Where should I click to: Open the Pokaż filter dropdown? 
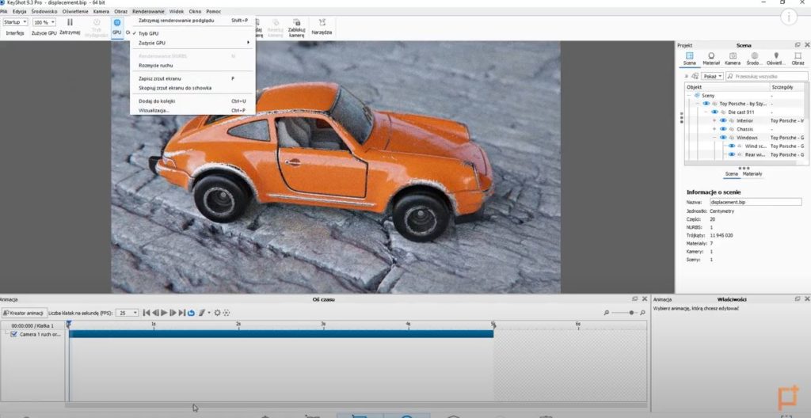[x=713, y=76]
